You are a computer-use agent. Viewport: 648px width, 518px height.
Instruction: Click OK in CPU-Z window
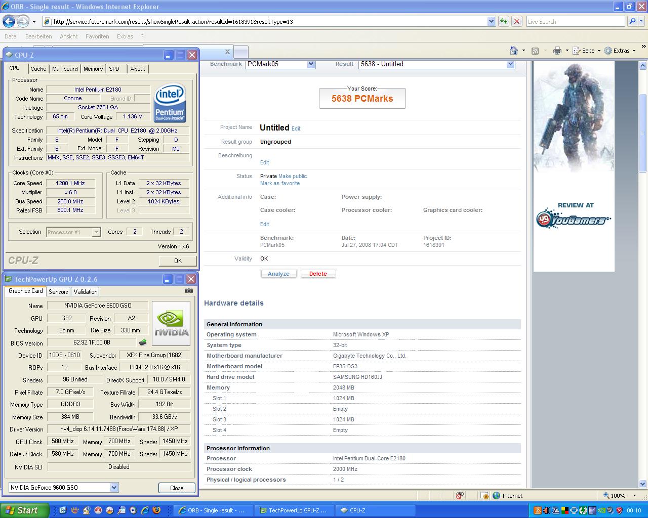click(x=178, y=261)
